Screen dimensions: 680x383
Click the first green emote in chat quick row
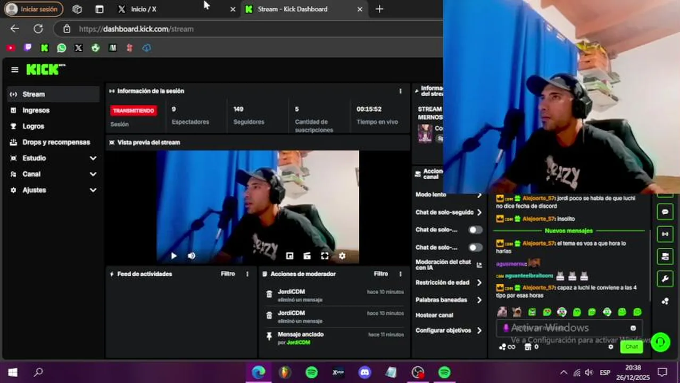click(532, 312)
